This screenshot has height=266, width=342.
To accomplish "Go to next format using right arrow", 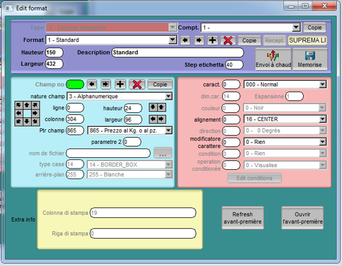I will pyautogui.click(x=199, y=40).
